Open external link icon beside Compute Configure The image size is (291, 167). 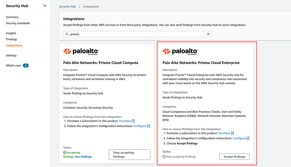149,126
